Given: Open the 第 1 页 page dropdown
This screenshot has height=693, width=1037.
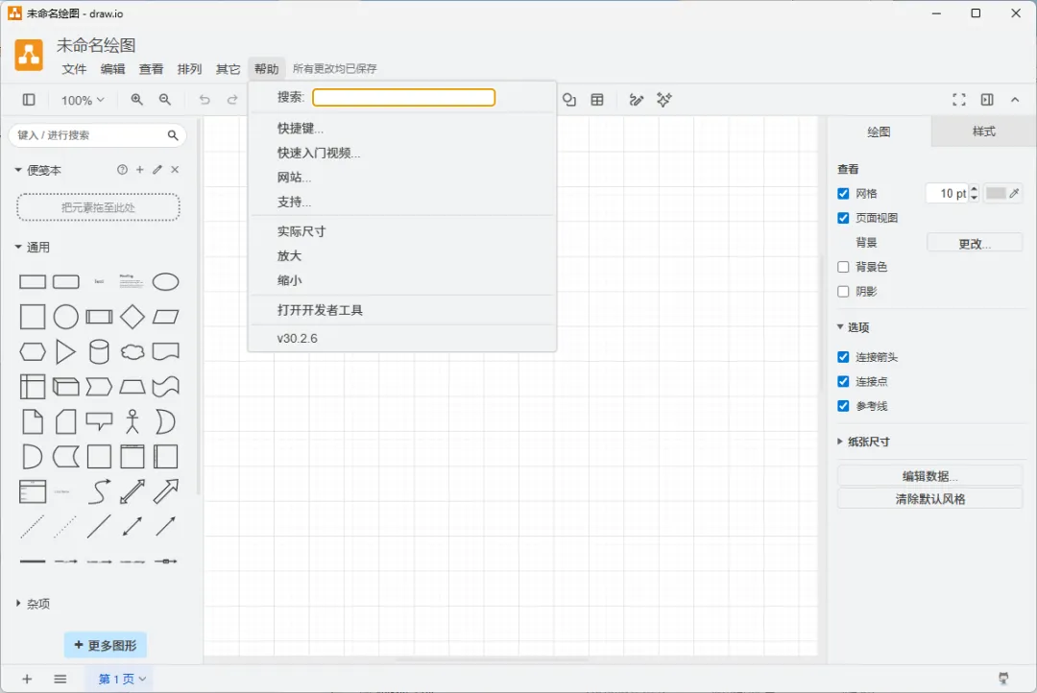Looking at the screenshot, I should click(x=122, y=680).
